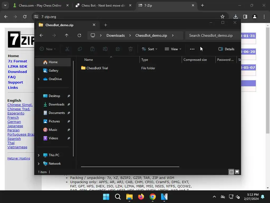Switch to Chess.com browser tab
The image size is (270, 203).
[x=40, y=6]
